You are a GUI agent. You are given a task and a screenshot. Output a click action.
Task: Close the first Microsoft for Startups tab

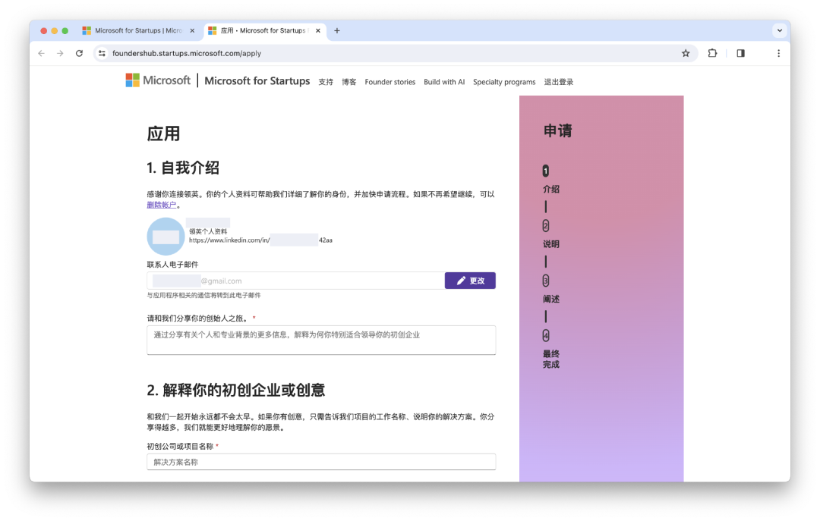(x=192, y=31)
